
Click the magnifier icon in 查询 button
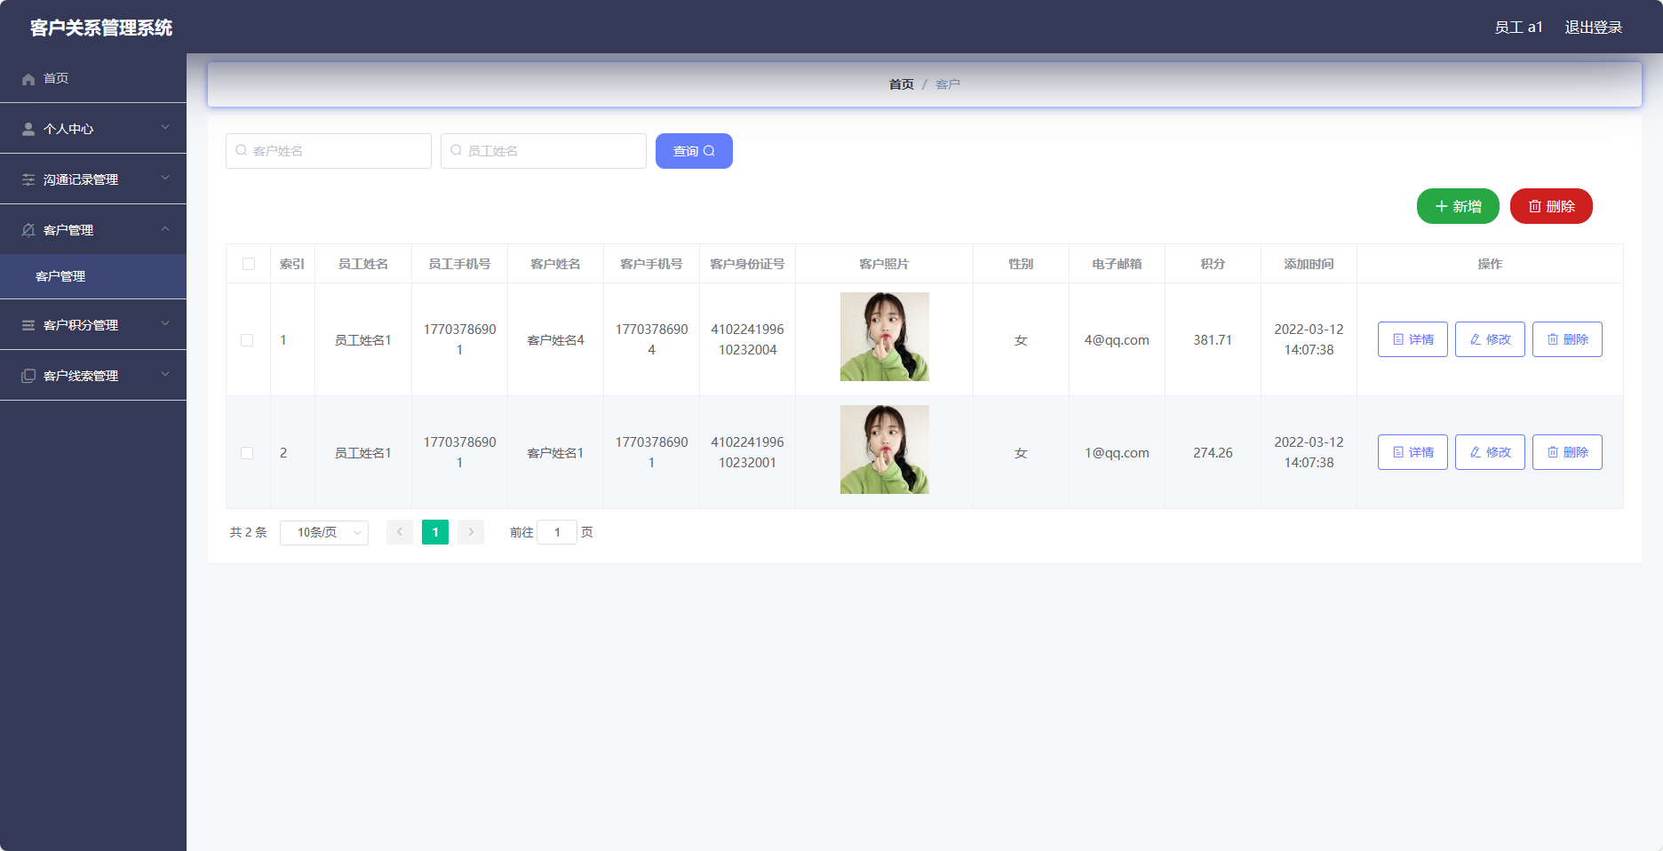pyautogui.click(x=709, y=151)
